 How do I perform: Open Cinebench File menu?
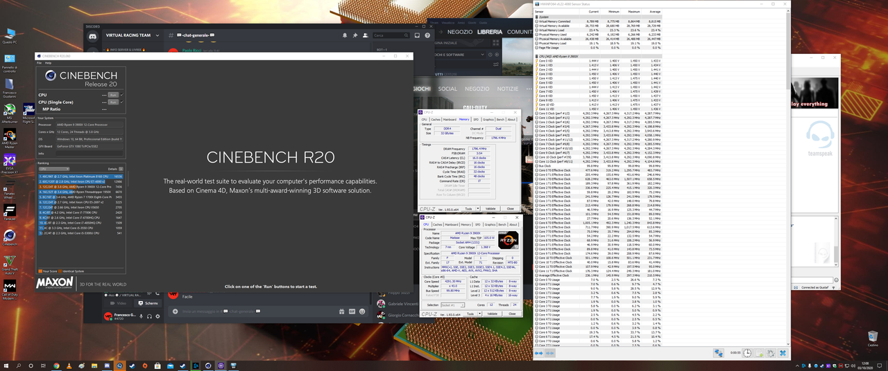(x=40, y=63)
